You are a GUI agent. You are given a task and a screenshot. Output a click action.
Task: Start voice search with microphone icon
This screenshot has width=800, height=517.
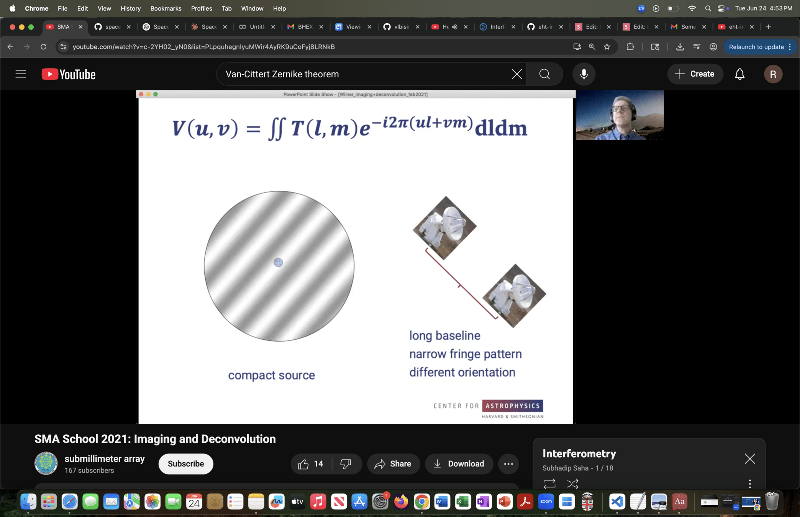point(584,74)
